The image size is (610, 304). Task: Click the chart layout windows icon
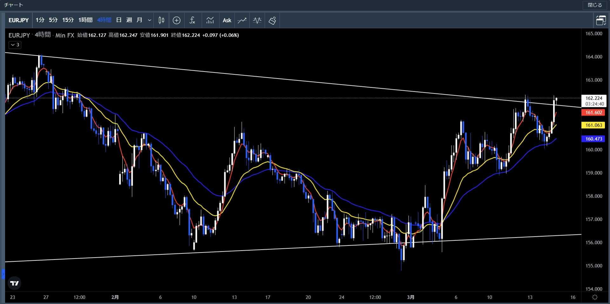click(601, 20)
